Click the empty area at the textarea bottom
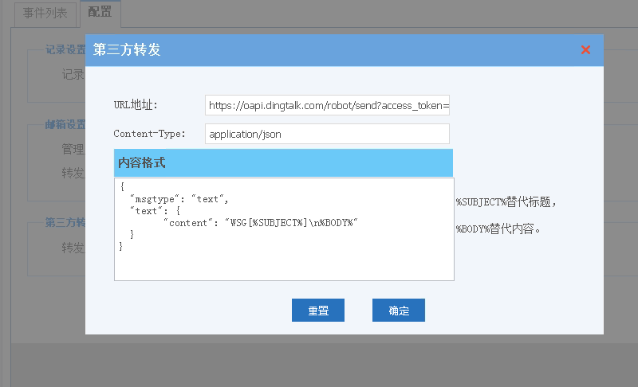Viewport: 638px width, 387px height. 283,267
